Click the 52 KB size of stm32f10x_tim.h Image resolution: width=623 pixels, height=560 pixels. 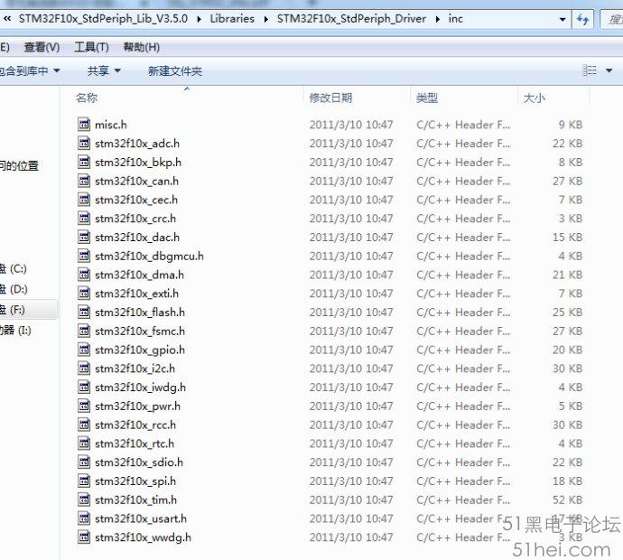(x=567, y=499)
